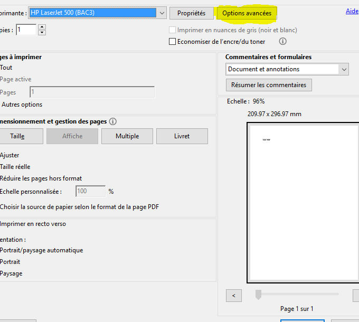This screenshot has width=359, height=322.
Task: Click the 209.97 x 296.97 mm dimensions text
Action: (275, 114)
